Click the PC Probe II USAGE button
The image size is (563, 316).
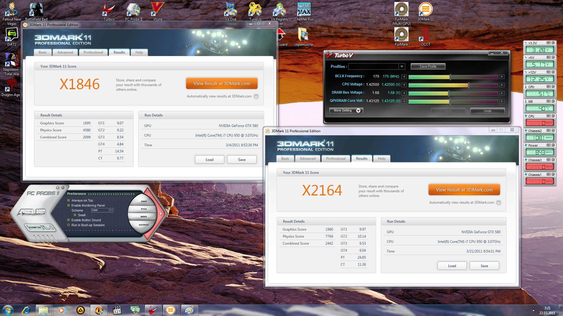click(144, 225)
